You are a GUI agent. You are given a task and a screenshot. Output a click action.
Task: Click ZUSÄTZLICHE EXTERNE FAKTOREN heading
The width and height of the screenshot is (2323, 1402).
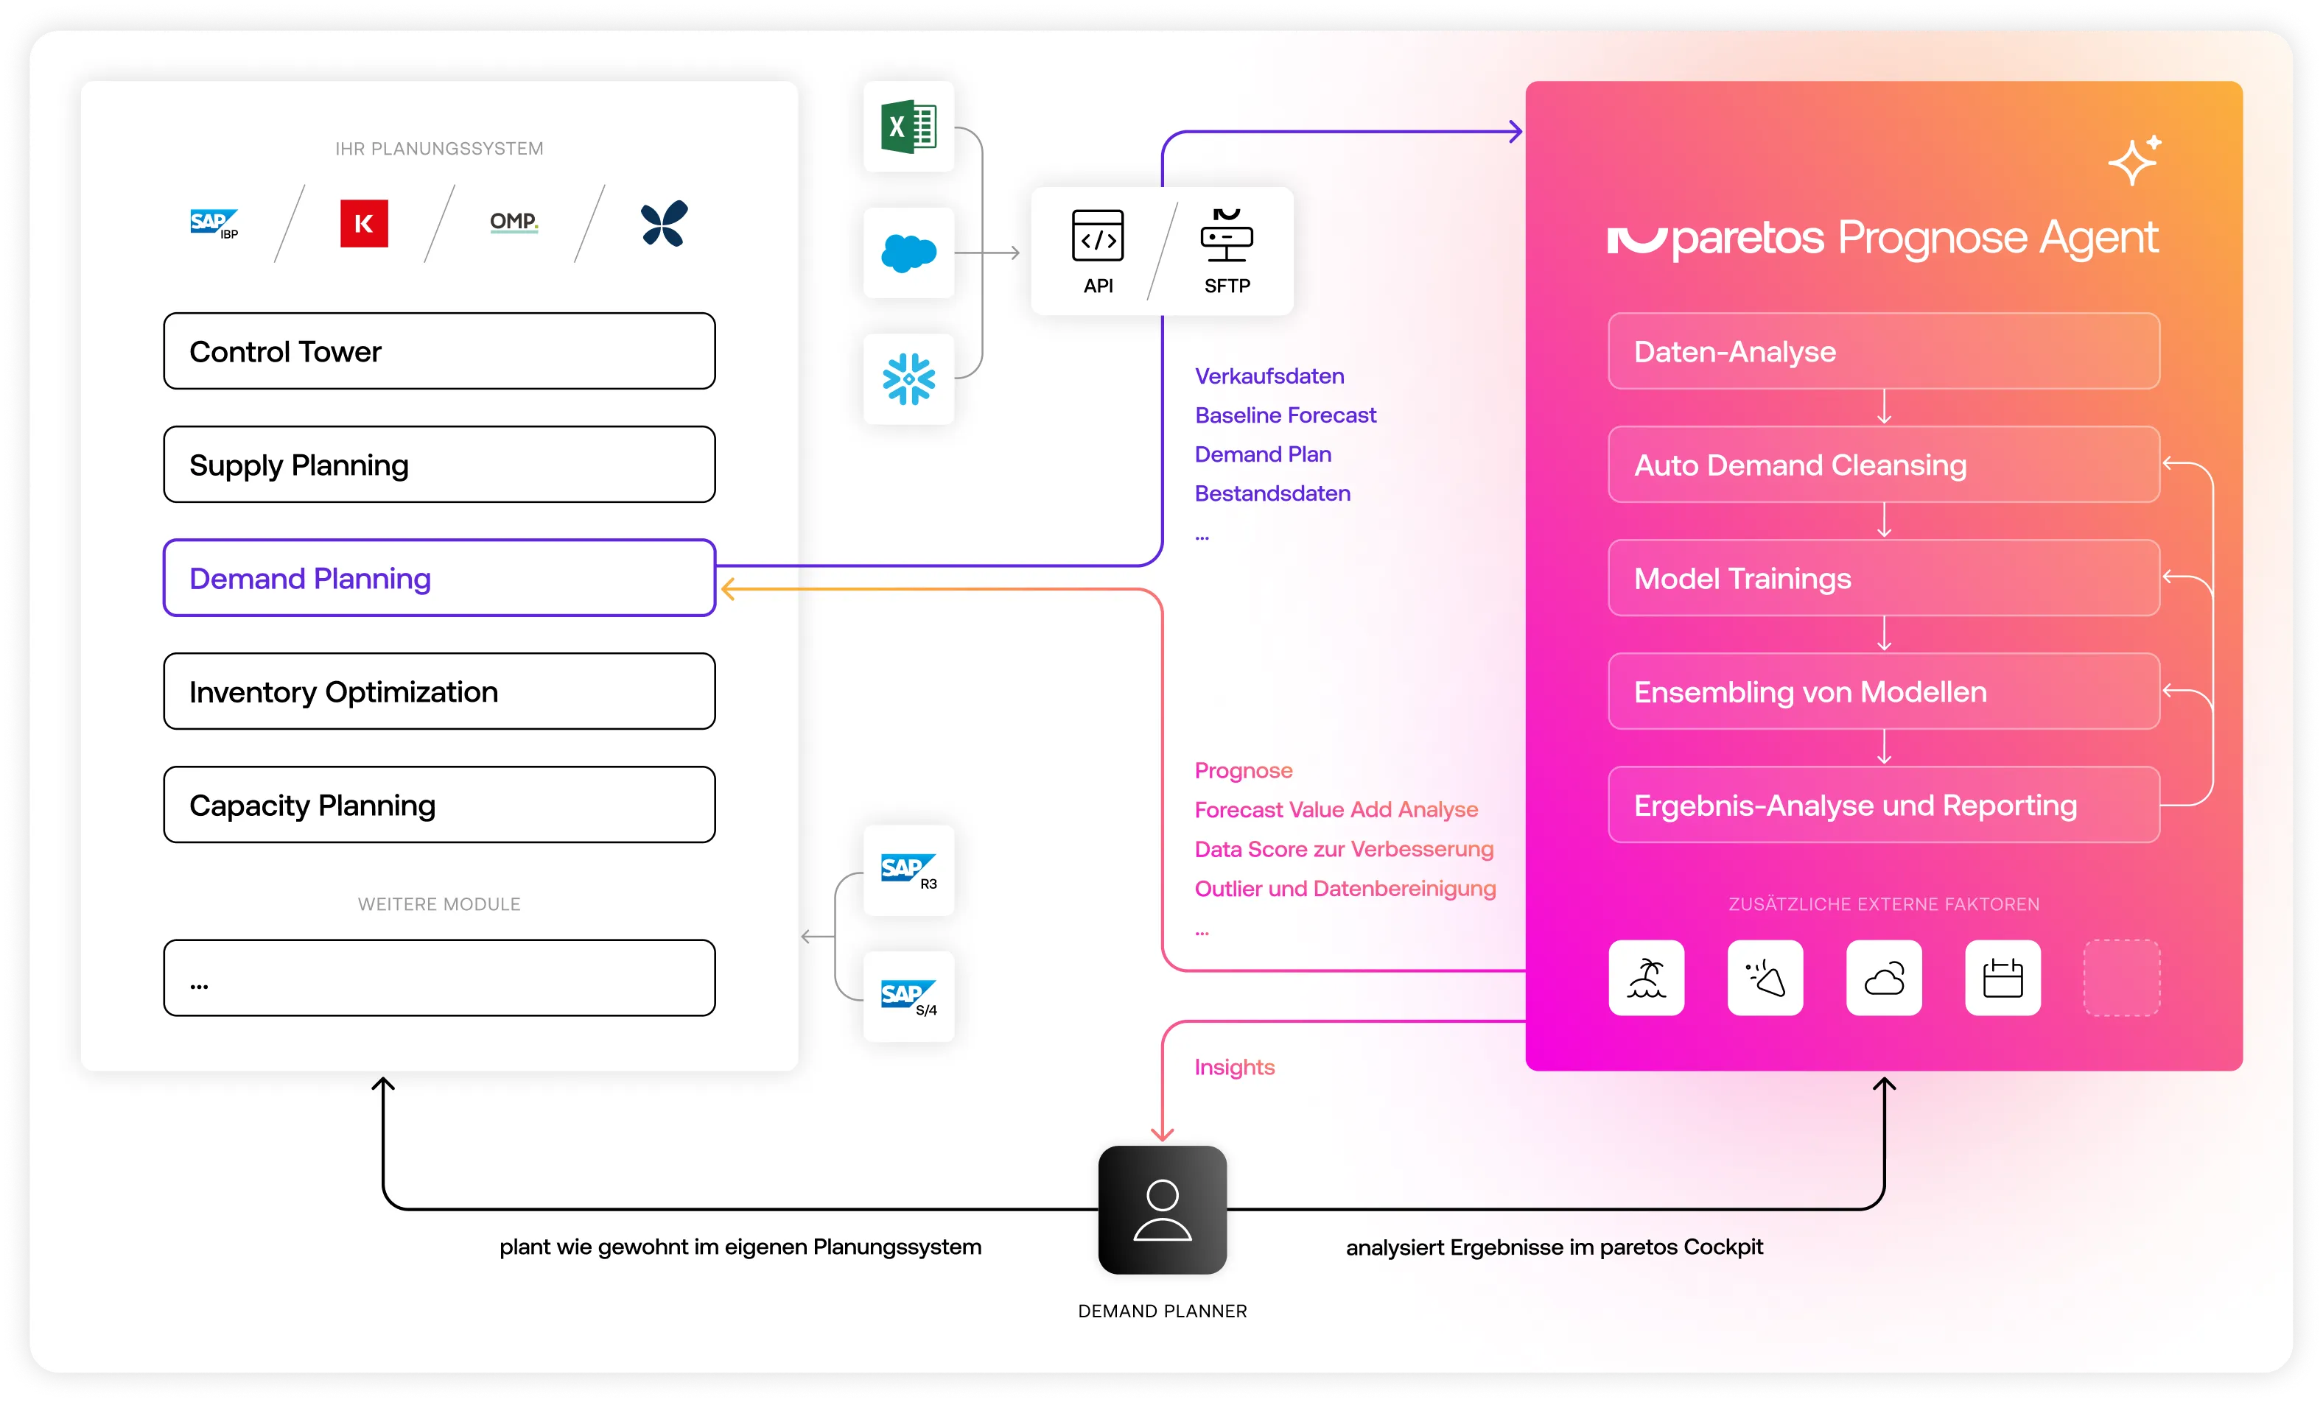1884,904
